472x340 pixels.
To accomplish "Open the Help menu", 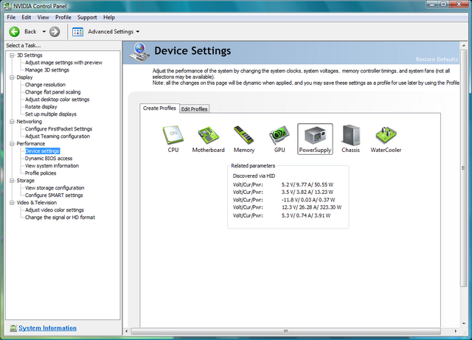I will [x=109, y=18].
